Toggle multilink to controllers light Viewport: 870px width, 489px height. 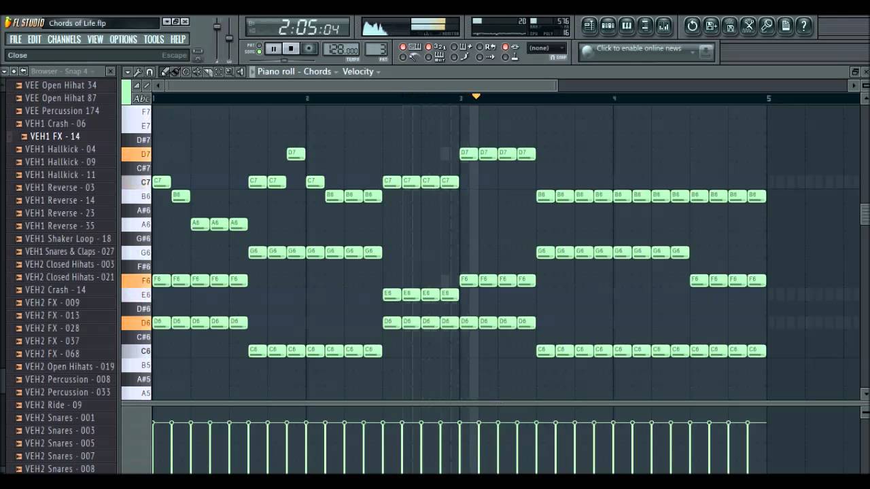(x=506, y=57)
